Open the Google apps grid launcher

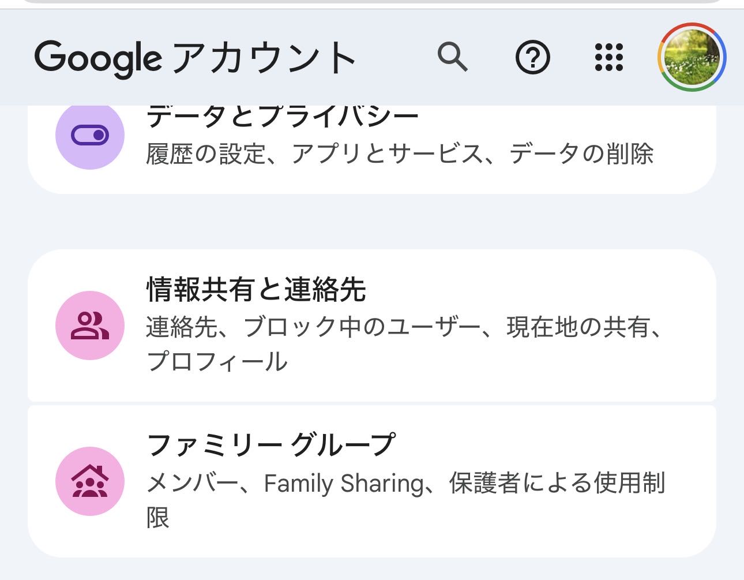coord(608,57)
